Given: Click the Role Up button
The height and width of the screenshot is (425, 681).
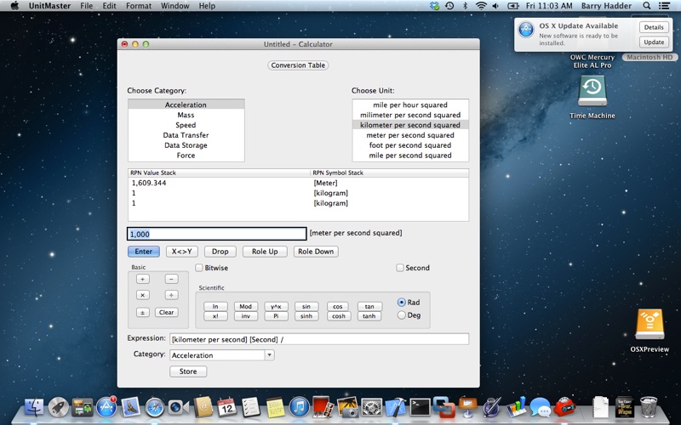Looking at the screenshot, I should (265, 252).
